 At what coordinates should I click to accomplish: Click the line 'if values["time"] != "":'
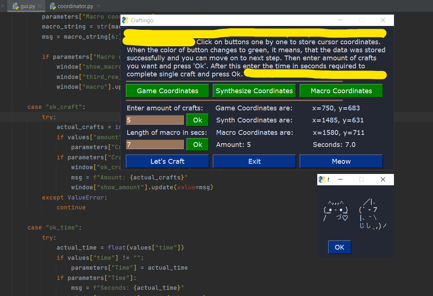click(100, 258)
